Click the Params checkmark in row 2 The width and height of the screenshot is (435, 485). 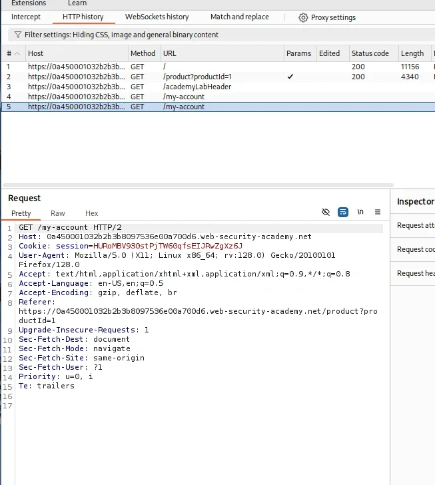pos(290,77)
